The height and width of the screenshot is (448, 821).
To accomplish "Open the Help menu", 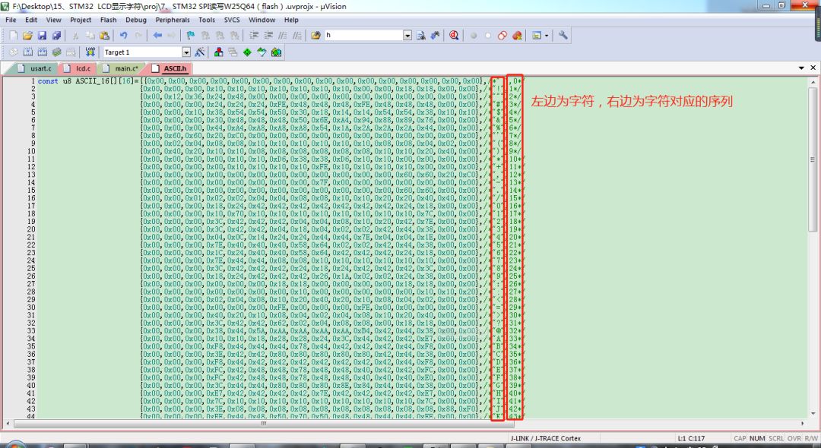I will point(291,20).
